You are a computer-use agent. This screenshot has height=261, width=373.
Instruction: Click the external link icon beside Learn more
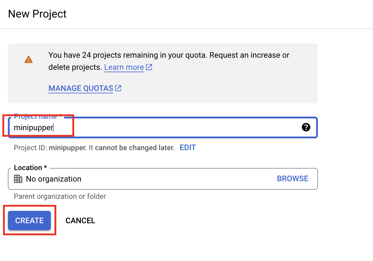(x=149, y=67)
